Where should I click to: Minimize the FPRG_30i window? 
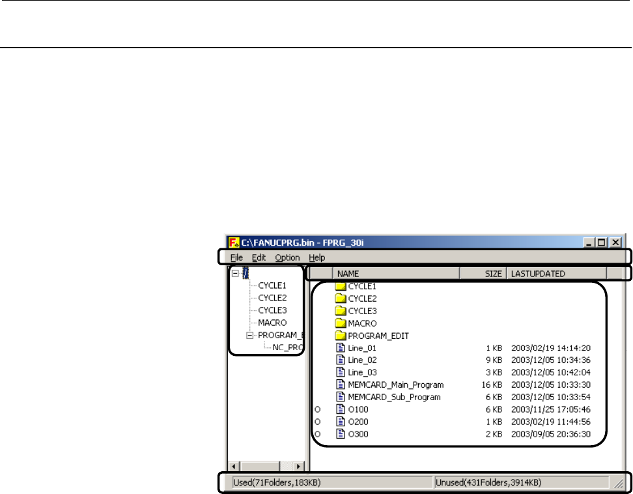tap(589, 242)
